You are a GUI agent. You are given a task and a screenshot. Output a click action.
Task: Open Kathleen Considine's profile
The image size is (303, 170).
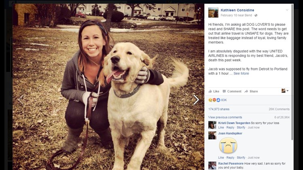click(237, 10)
